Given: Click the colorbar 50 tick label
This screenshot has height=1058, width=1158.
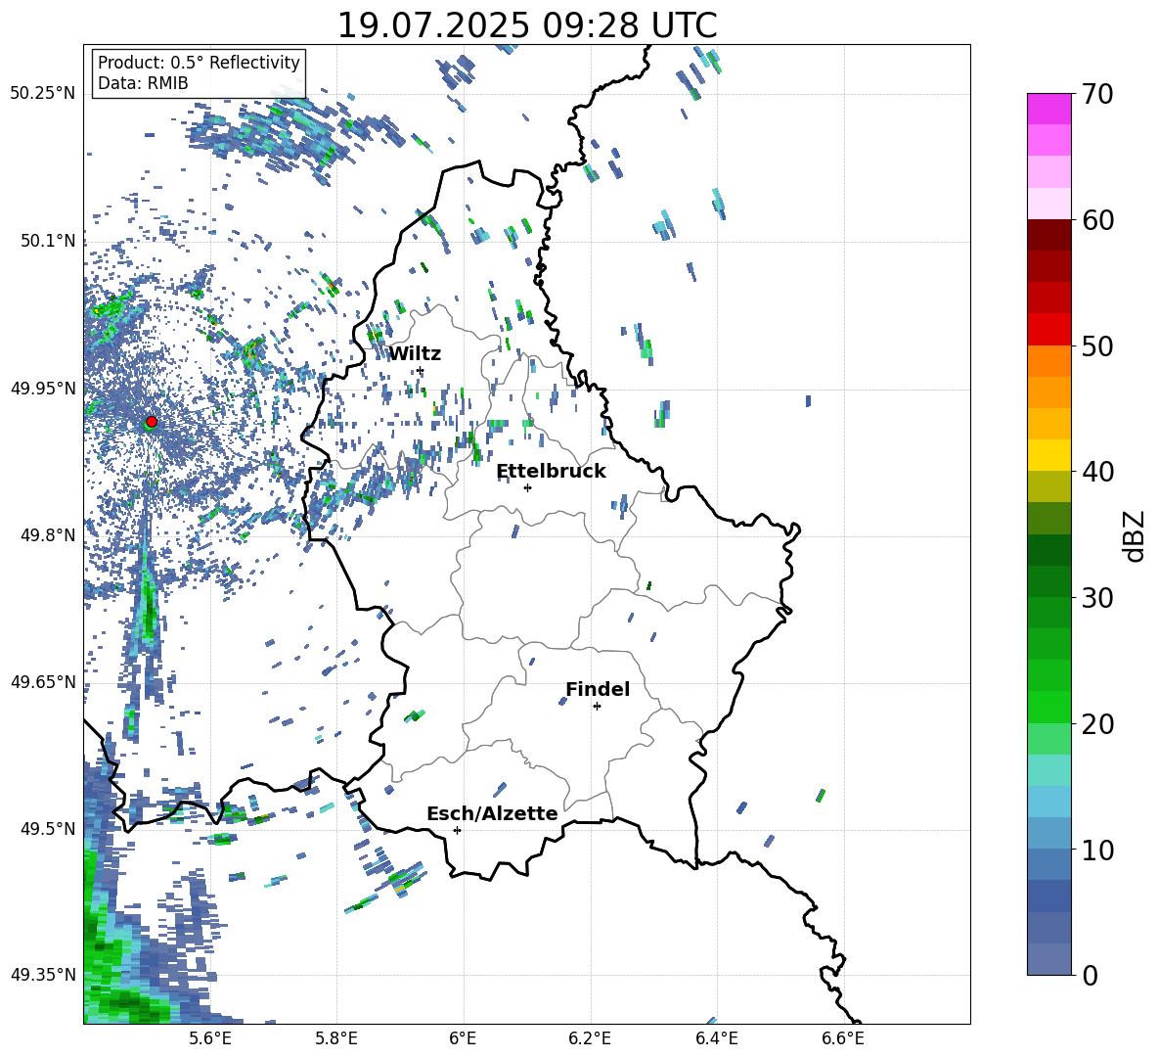Looking at the screenshot, I should pos(1097,346).
